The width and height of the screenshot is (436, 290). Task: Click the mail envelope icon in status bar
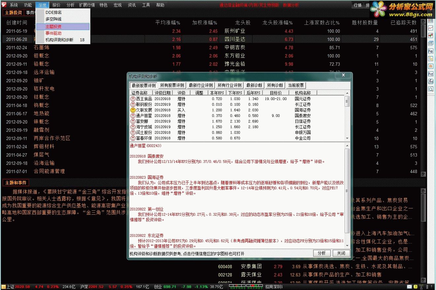tap(410, 287)
